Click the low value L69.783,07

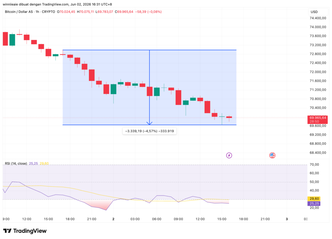click(x=104, y=12)
